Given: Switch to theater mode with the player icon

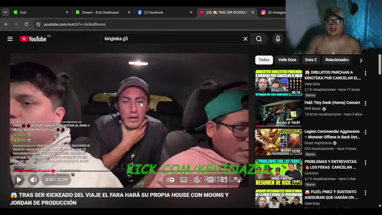Looking at the screenshot, I should click(211, 180).
